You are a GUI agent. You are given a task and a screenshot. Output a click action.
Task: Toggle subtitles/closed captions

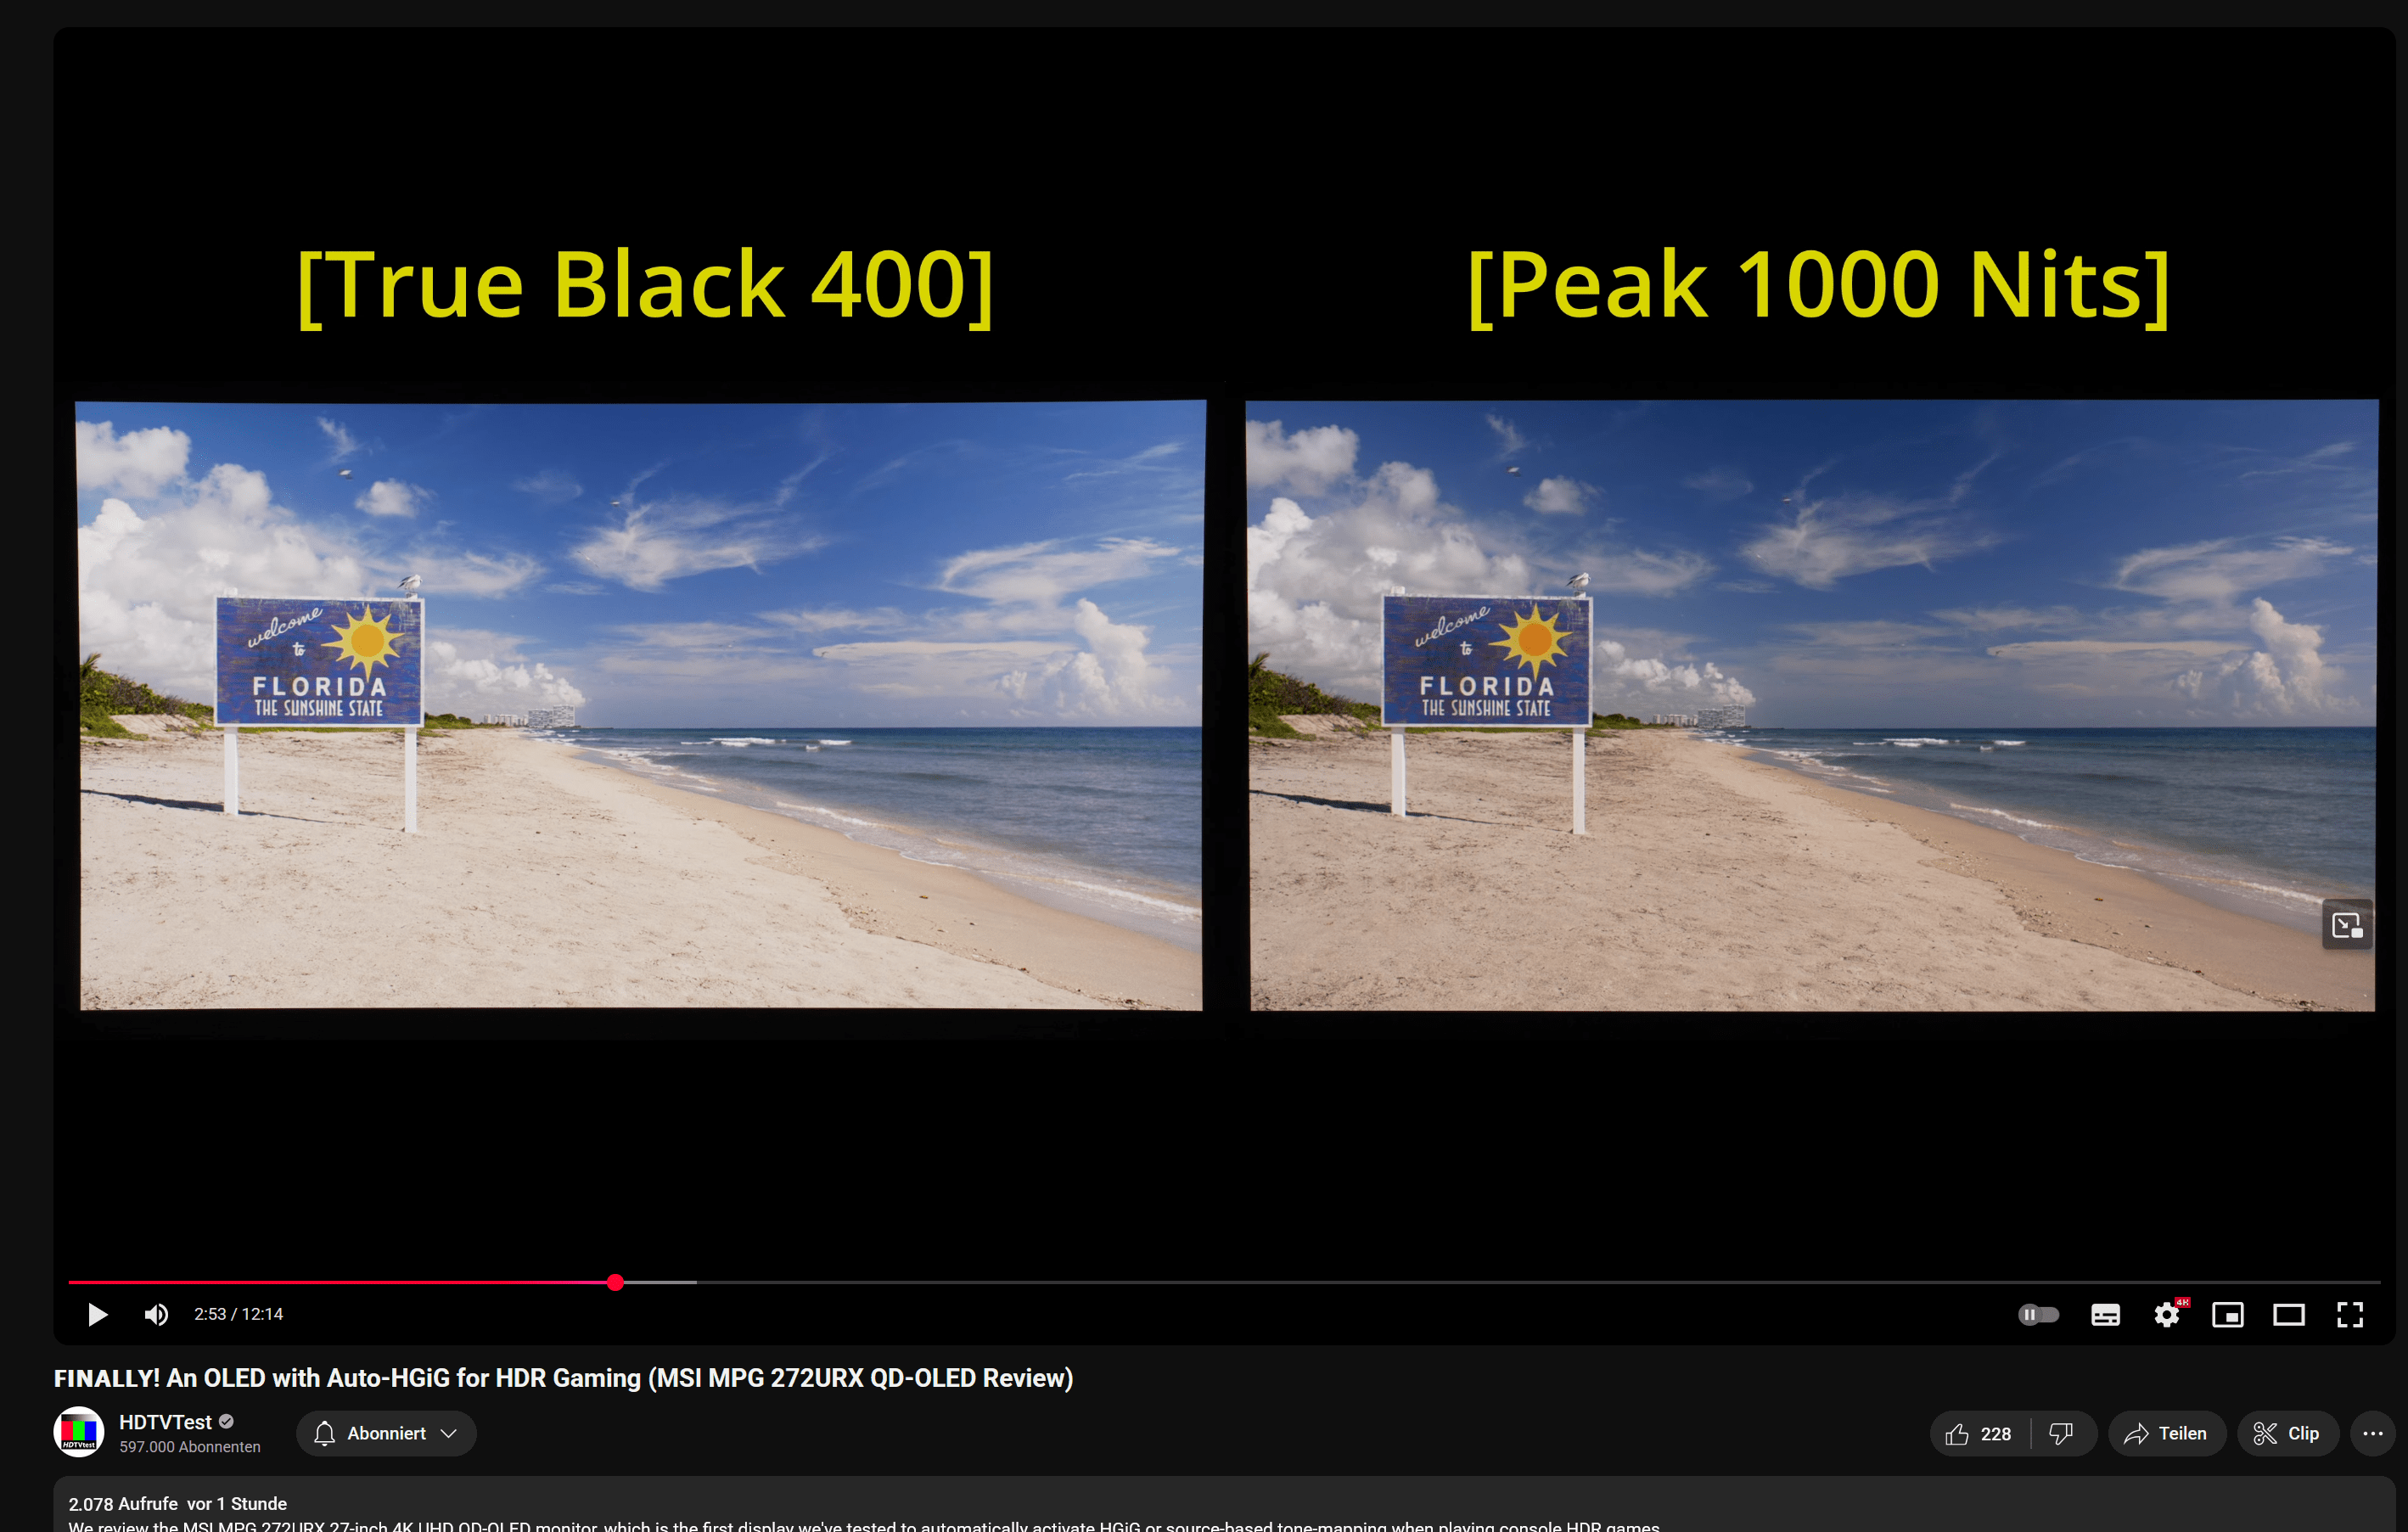click(x=2105, y=1314)
